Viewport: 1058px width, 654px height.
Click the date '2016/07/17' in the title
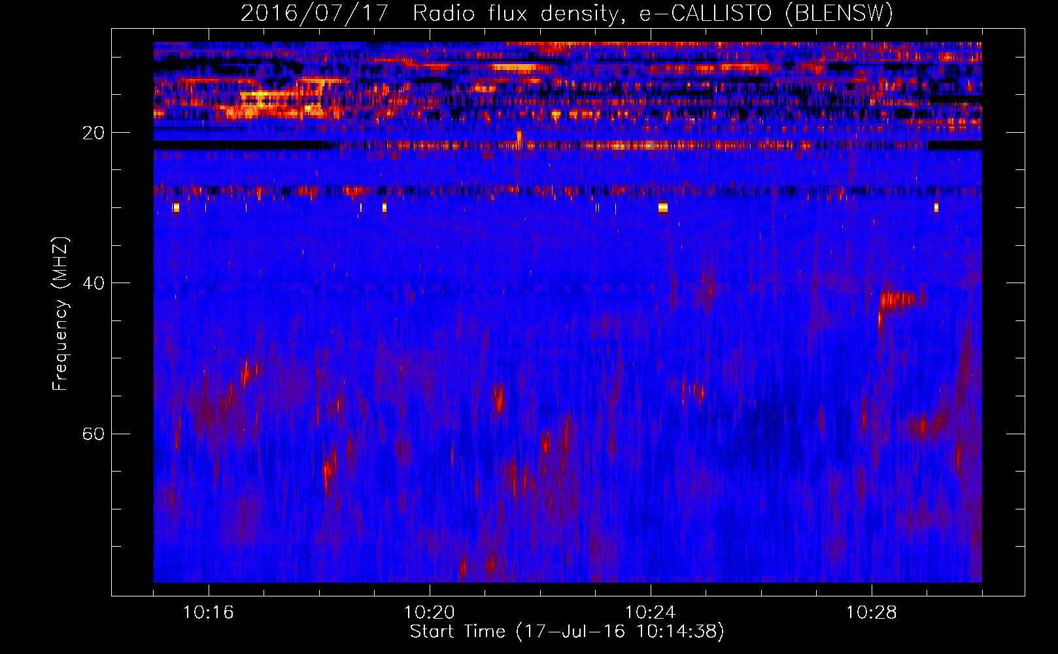pyautogui.click(x=315, y=14)
